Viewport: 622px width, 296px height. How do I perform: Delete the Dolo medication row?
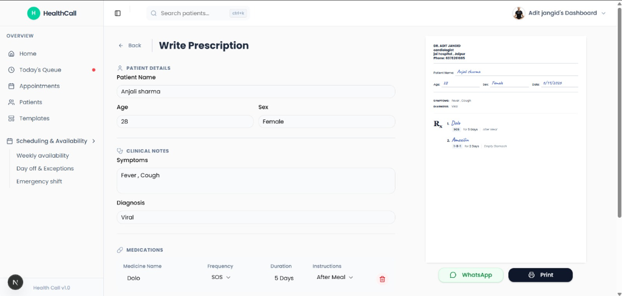pos(382,279)
